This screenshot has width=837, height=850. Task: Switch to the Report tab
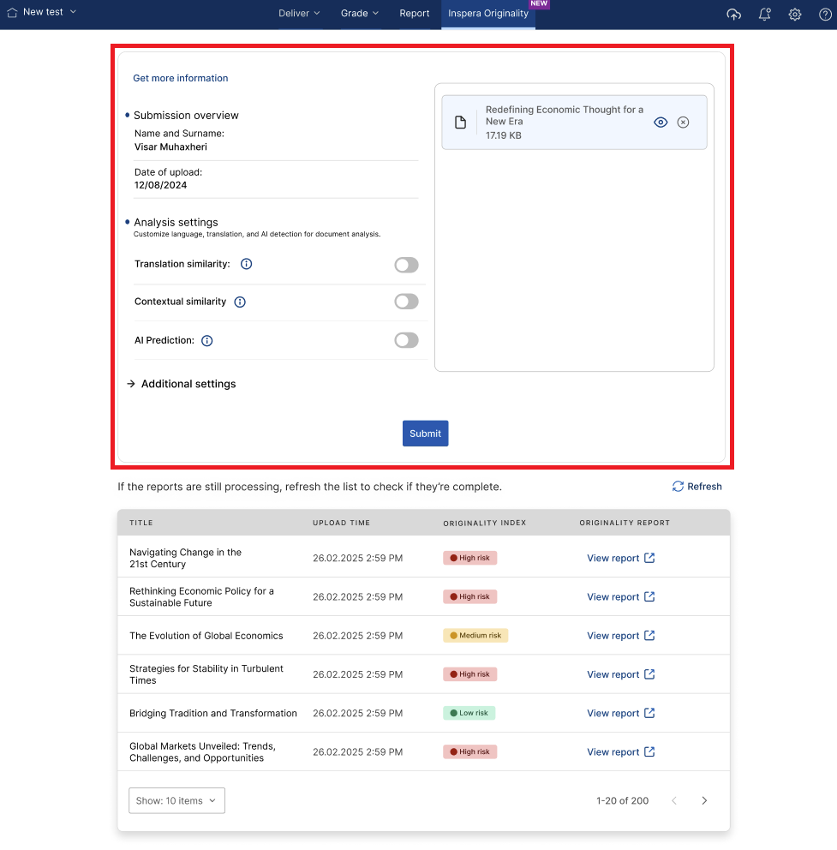click(414, 14)
